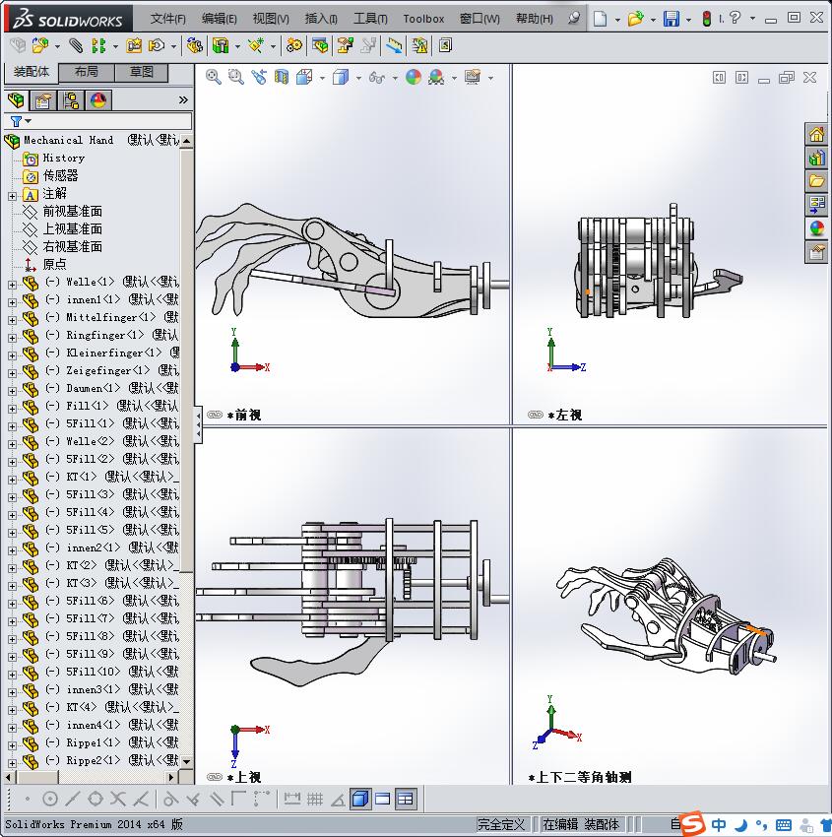Viewport: 832px width, 837px height.
Task: Switch to the ConfigurationManager panel icon
Action: 71,100
